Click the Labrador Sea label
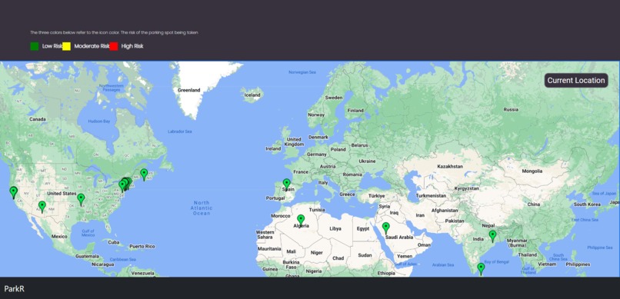 pyautogui.click(x=179, y=131)
